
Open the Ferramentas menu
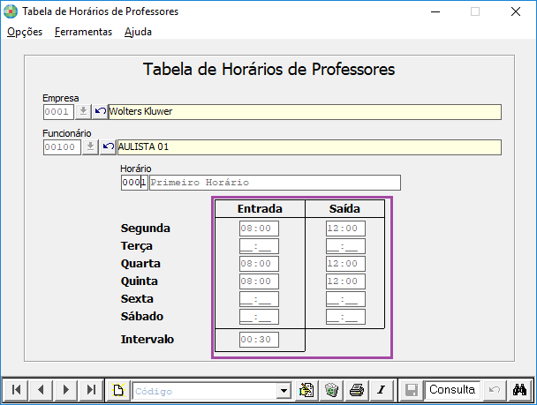[83, 32]
